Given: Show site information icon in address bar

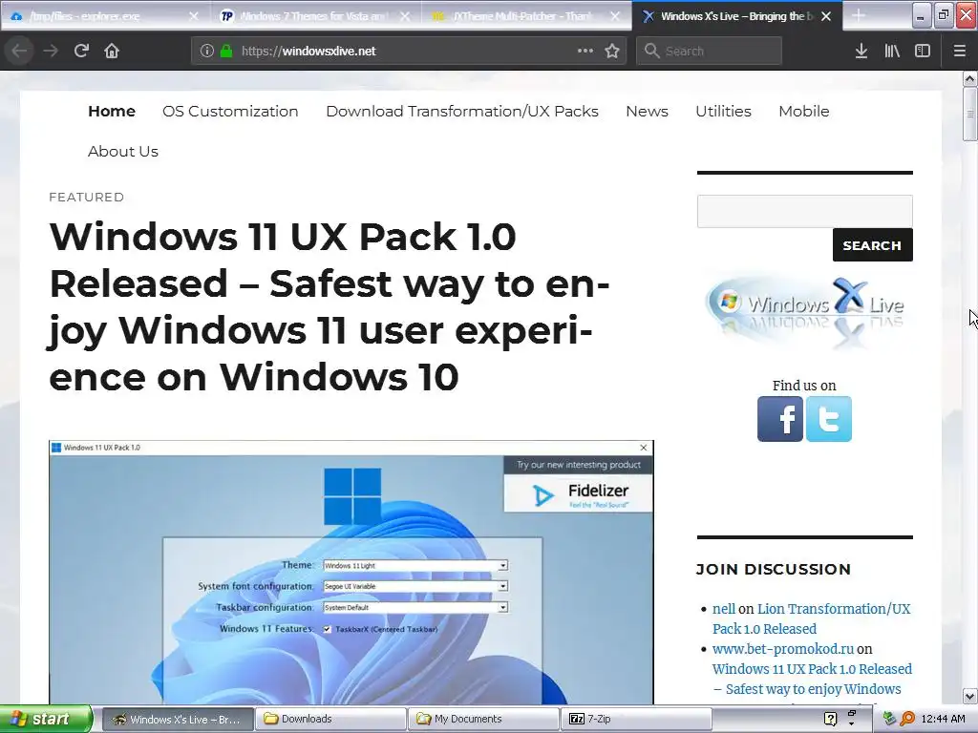Looking at the screenshot, I should tap(206, 51).
